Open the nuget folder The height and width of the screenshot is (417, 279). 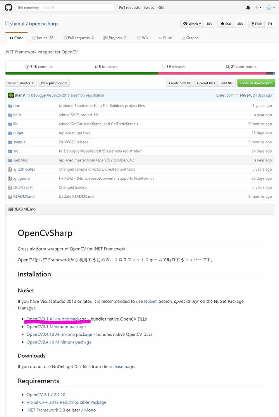point(18,133)
